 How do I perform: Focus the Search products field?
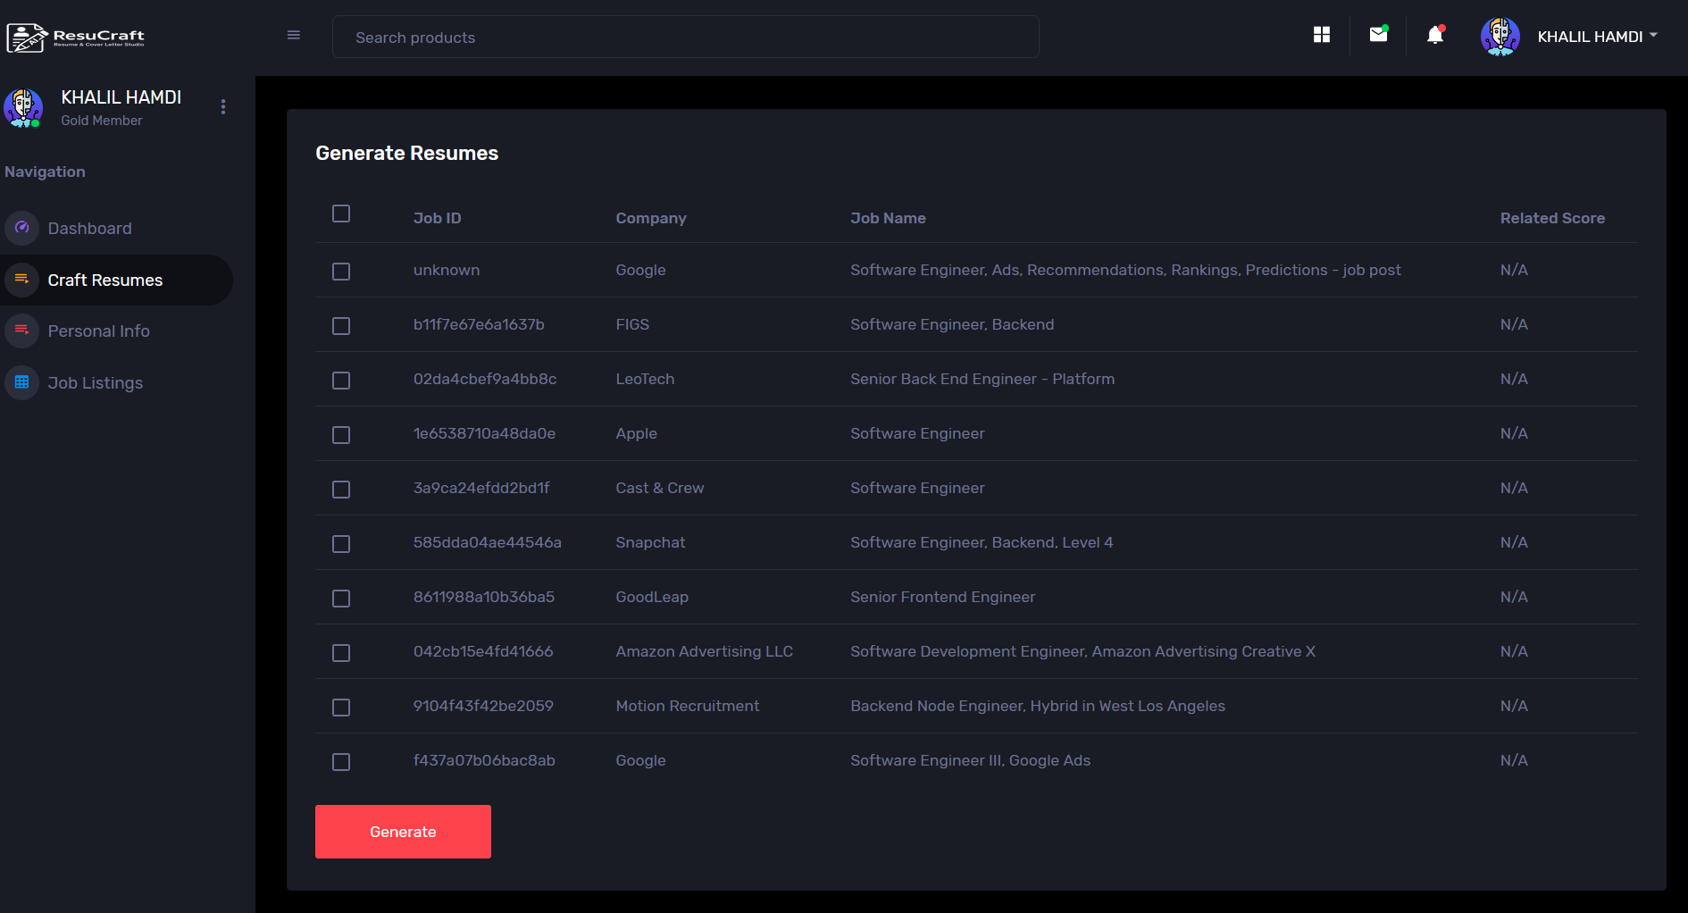pos(686,37)
